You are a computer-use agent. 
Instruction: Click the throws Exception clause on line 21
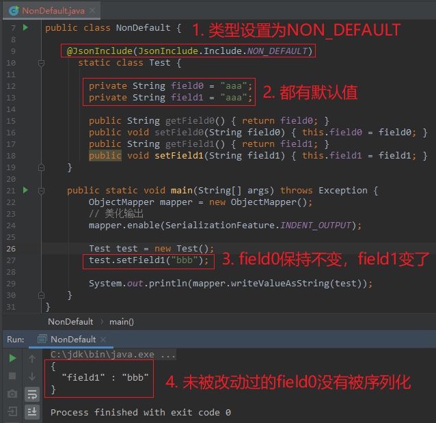[x=324, y=190]
